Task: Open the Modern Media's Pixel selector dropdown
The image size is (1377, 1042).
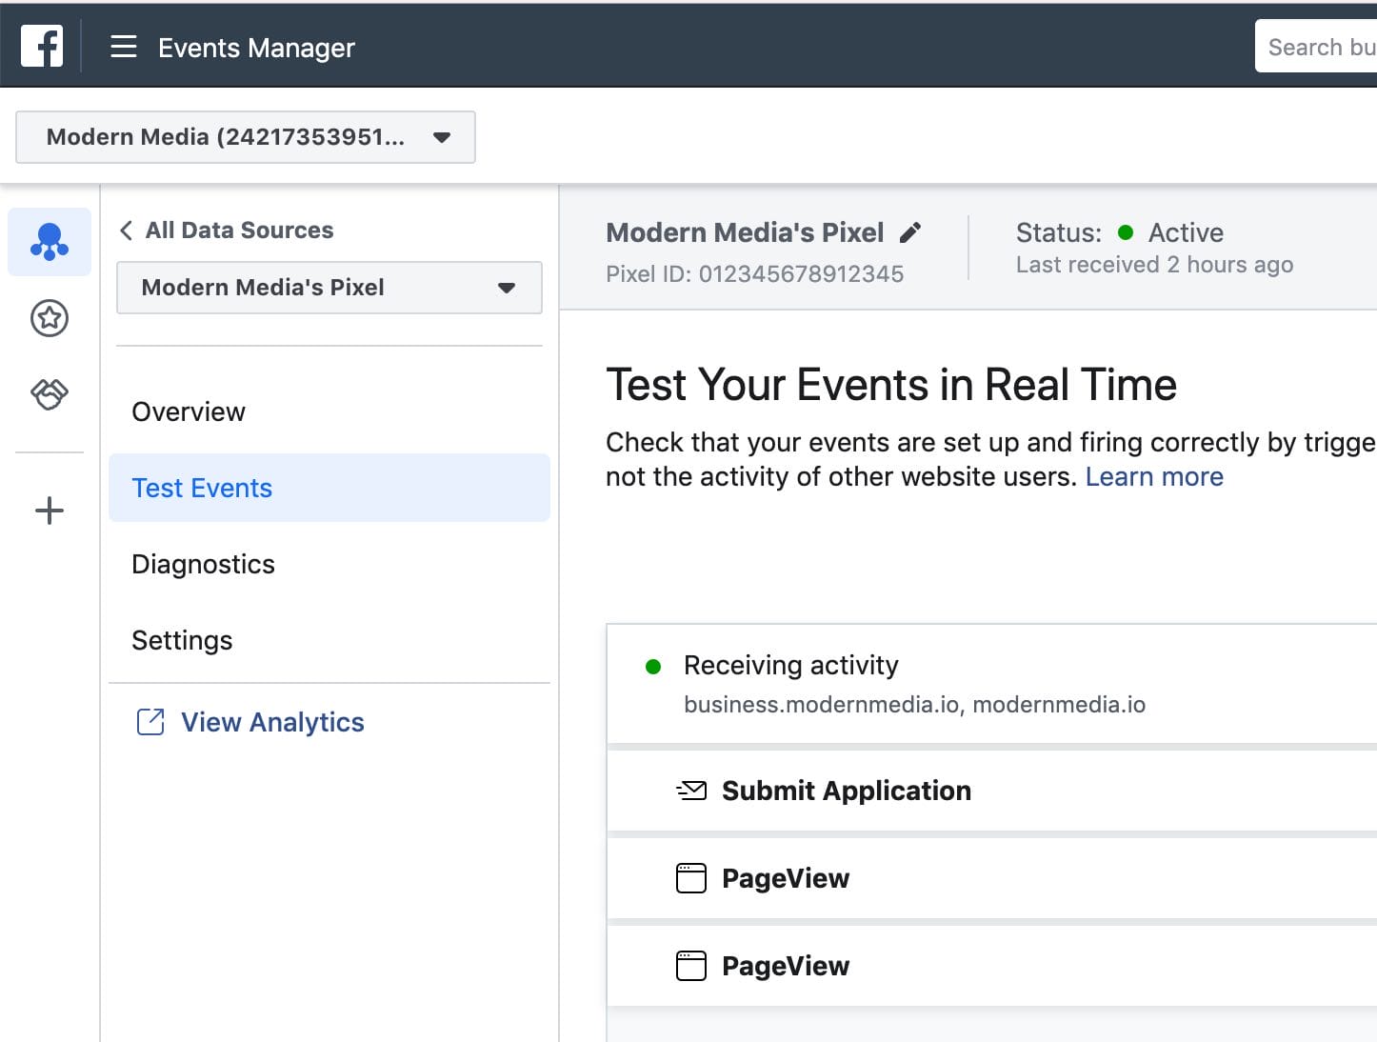Action: [x=329, y=288]
